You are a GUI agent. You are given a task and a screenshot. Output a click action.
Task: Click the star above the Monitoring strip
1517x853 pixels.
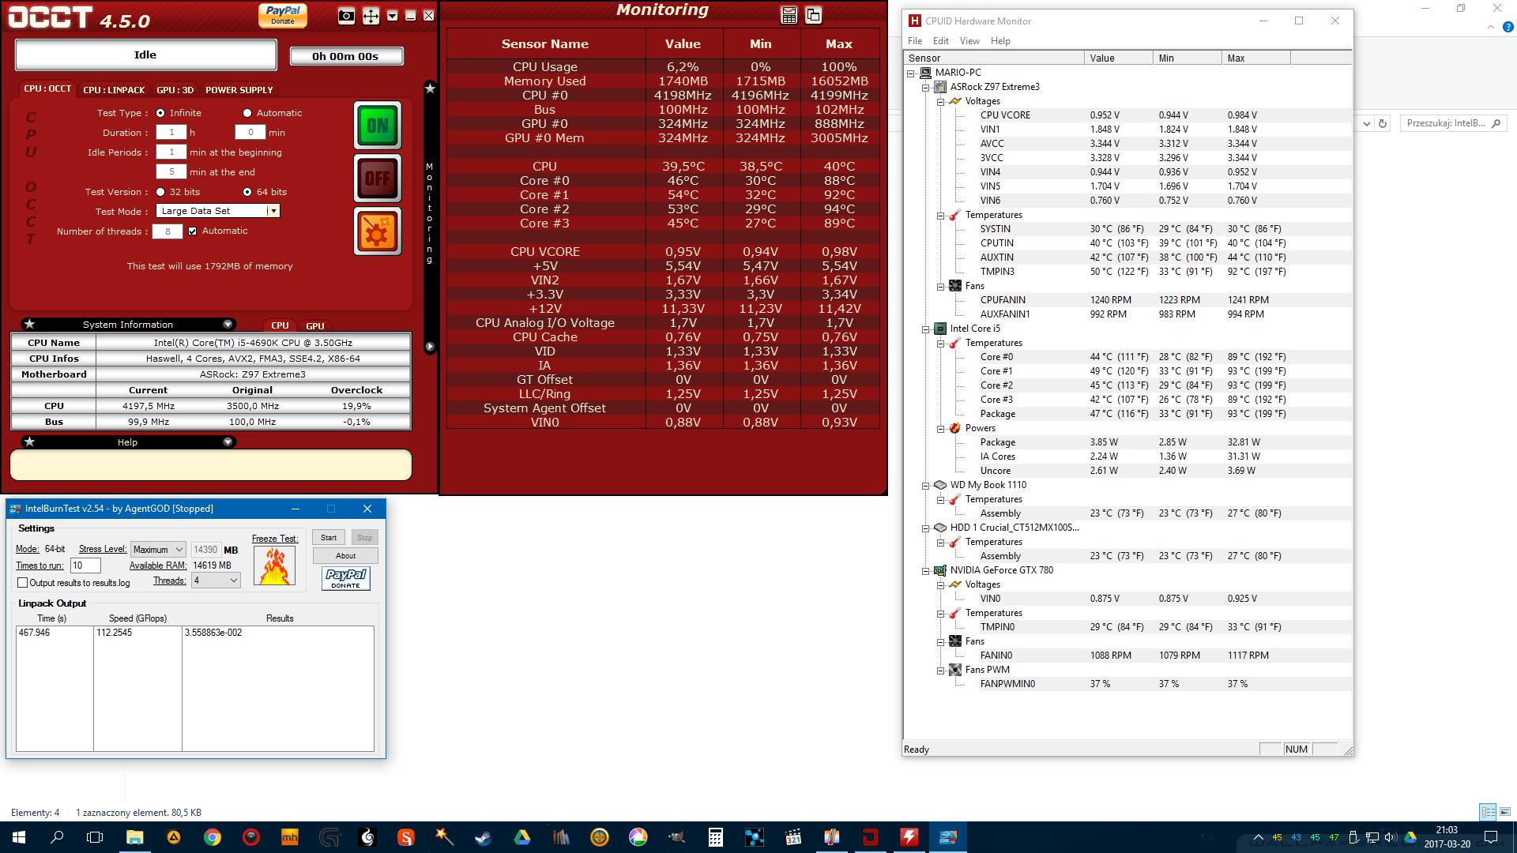point(430,88)
